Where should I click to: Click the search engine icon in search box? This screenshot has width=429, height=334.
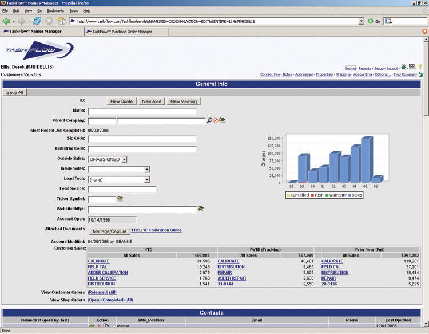point(388,21)
